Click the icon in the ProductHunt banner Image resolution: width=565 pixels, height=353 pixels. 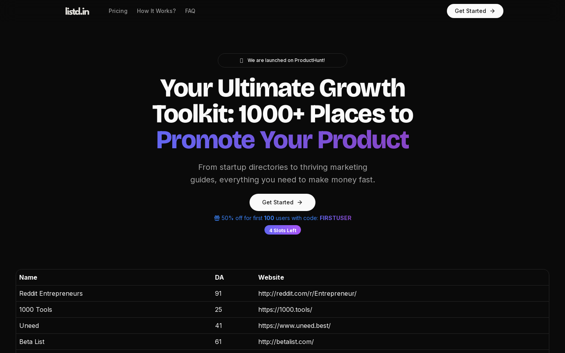[x=241, y=60]
